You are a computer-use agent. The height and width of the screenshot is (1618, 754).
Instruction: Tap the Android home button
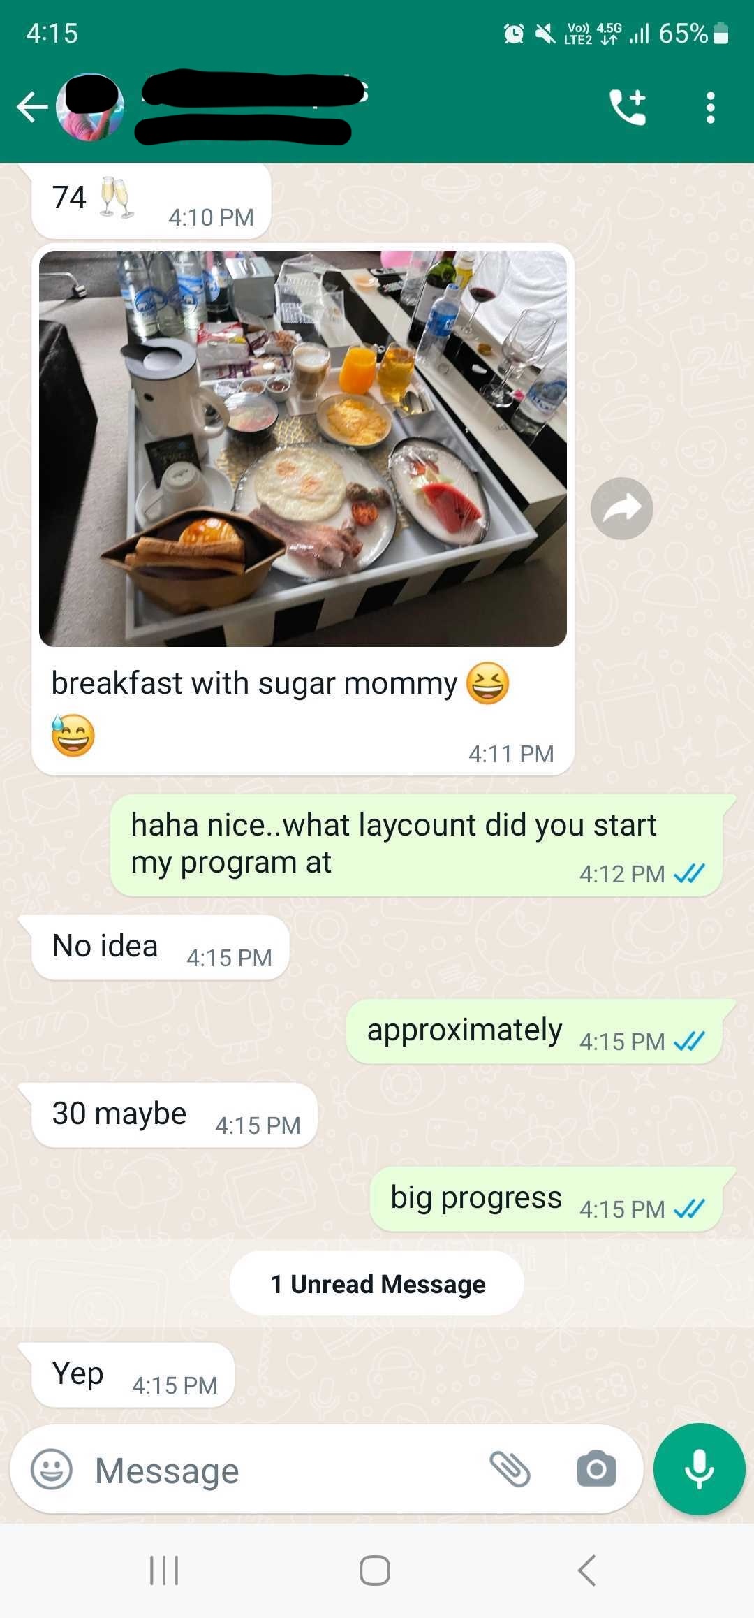click(375, 1570)
